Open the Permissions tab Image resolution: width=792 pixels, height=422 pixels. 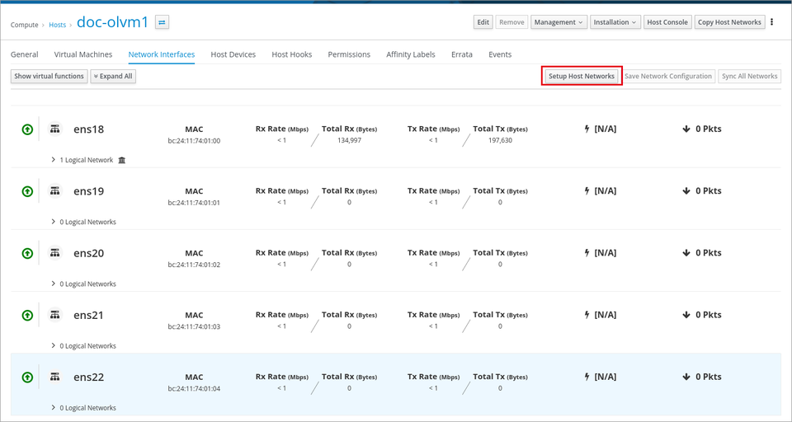[349, 54]
